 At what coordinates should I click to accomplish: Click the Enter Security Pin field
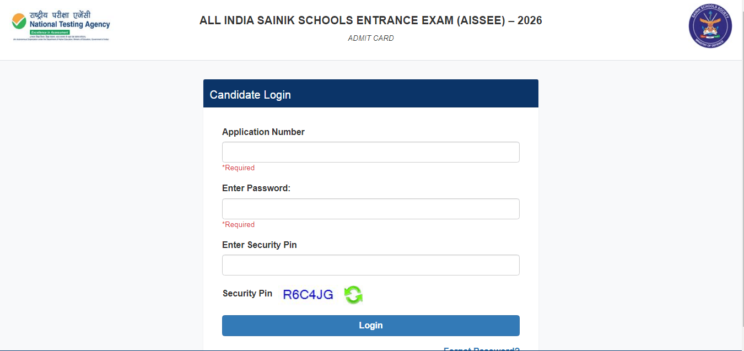tap(370, 264)
